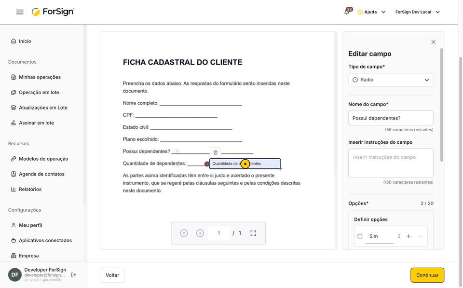Open the Ajuda help dropdown
The height and width of the screenshot is (288, 463).
(371, 12)
